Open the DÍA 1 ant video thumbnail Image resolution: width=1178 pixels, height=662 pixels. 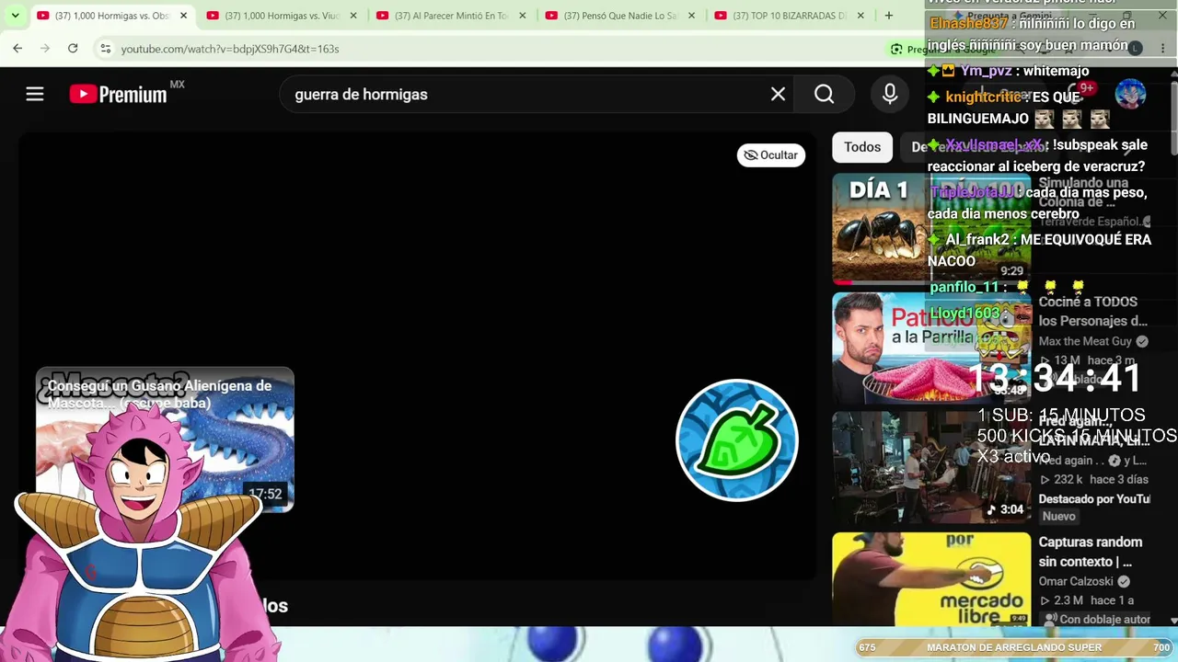[931, 228]
